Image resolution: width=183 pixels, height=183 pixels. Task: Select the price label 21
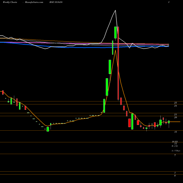pos(175,115)
